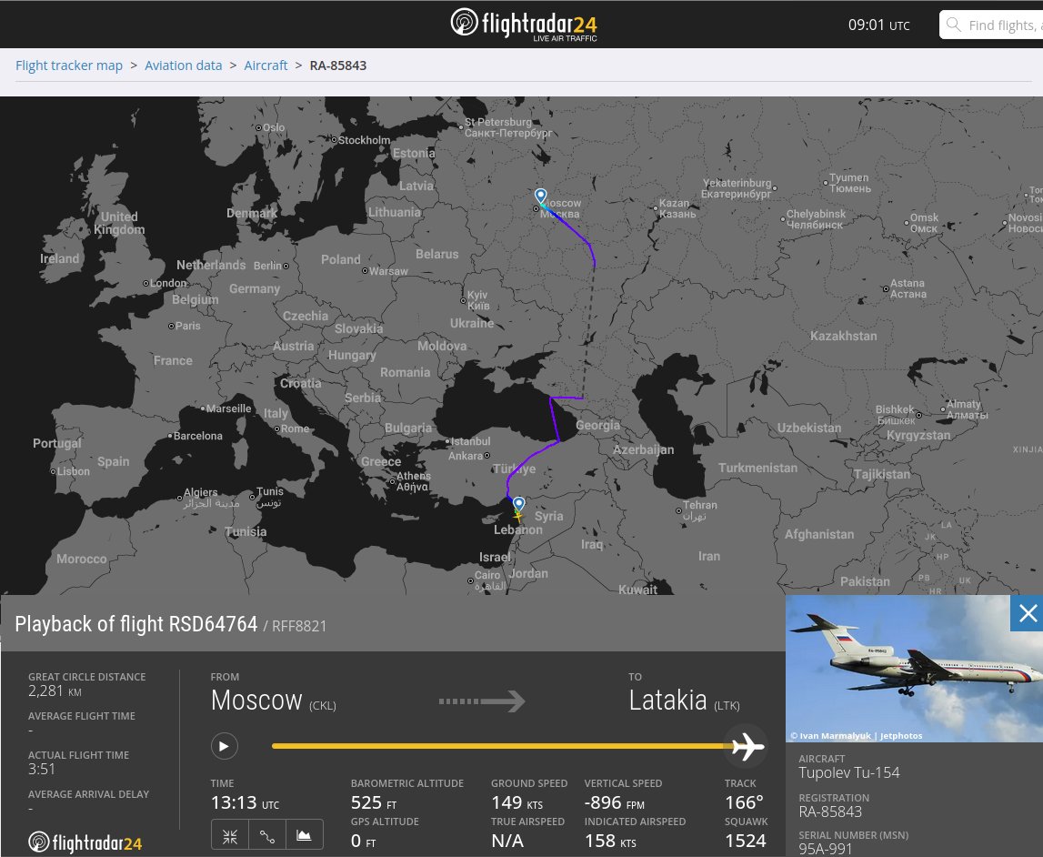The image size is (1043, 857).
Task: Open Aviation data breadcrumb link
Action: coord(184,66)
